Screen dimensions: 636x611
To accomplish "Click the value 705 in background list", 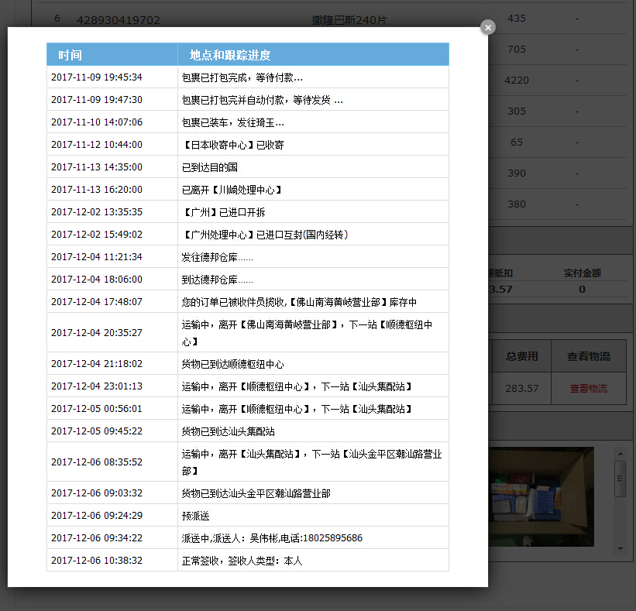I will click(x=517, y=50).
